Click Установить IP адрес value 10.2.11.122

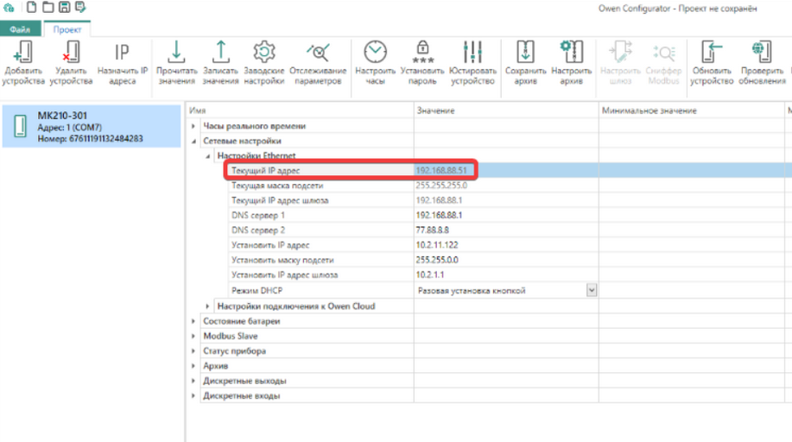[x=437, y=245]
